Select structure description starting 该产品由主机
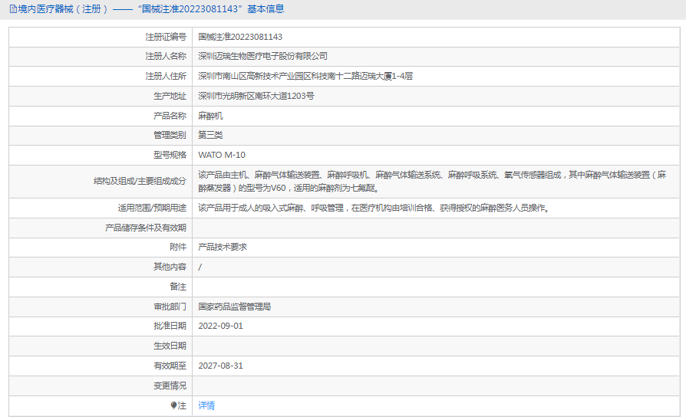This screenshot has width=686, height=420. (x=432, y=182)
